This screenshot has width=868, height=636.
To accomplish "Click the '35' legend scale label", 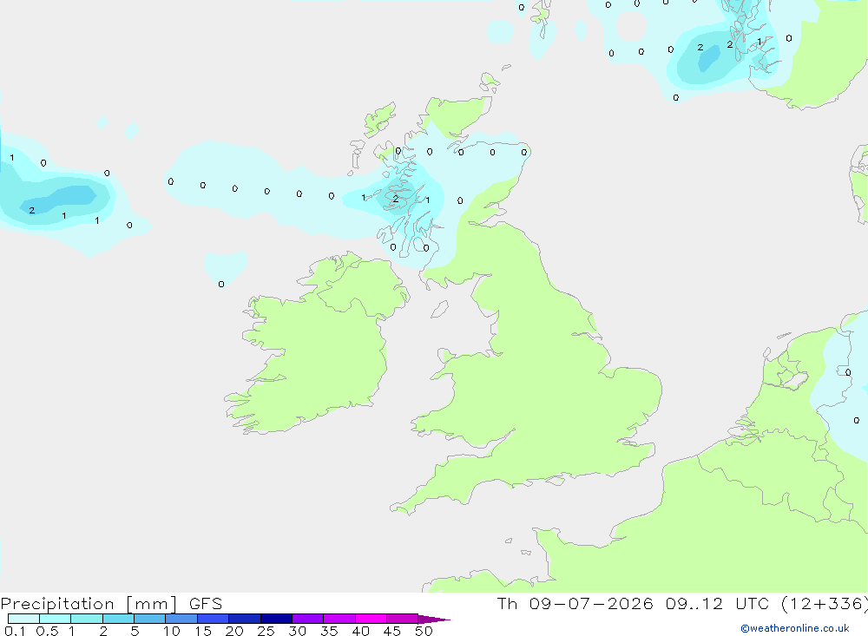I will [329, 631].
